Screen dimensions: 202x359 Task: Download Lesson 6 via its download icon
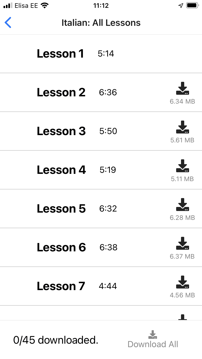183,244
